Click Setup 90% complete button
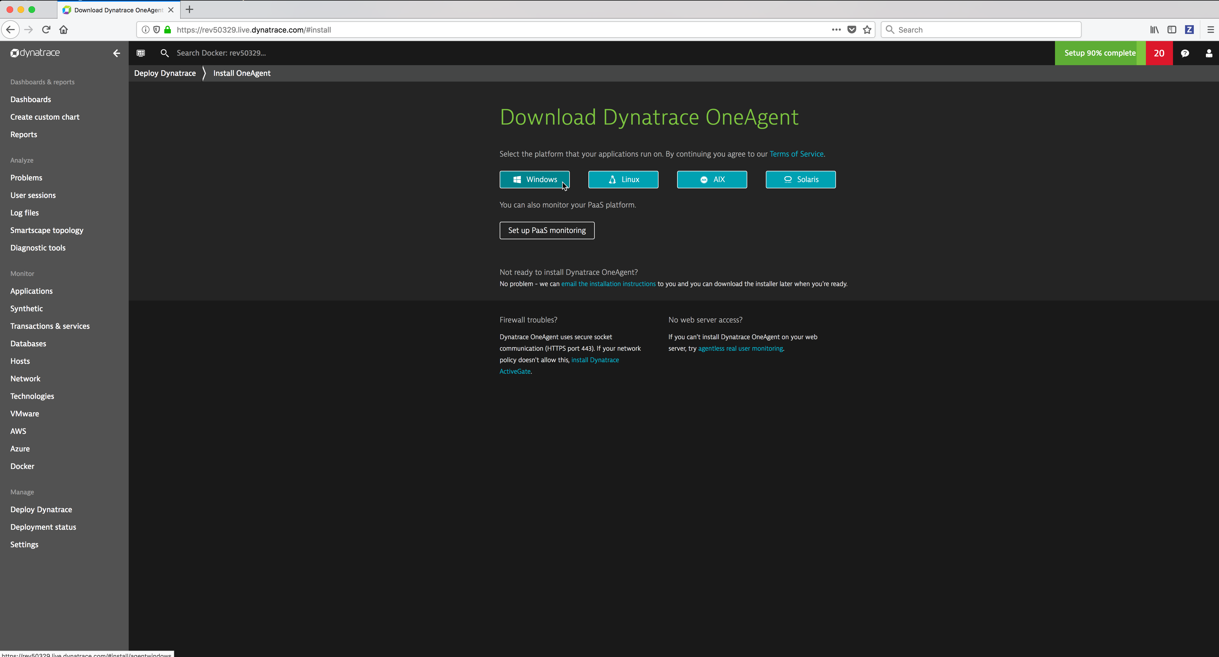 point(1100,53)
